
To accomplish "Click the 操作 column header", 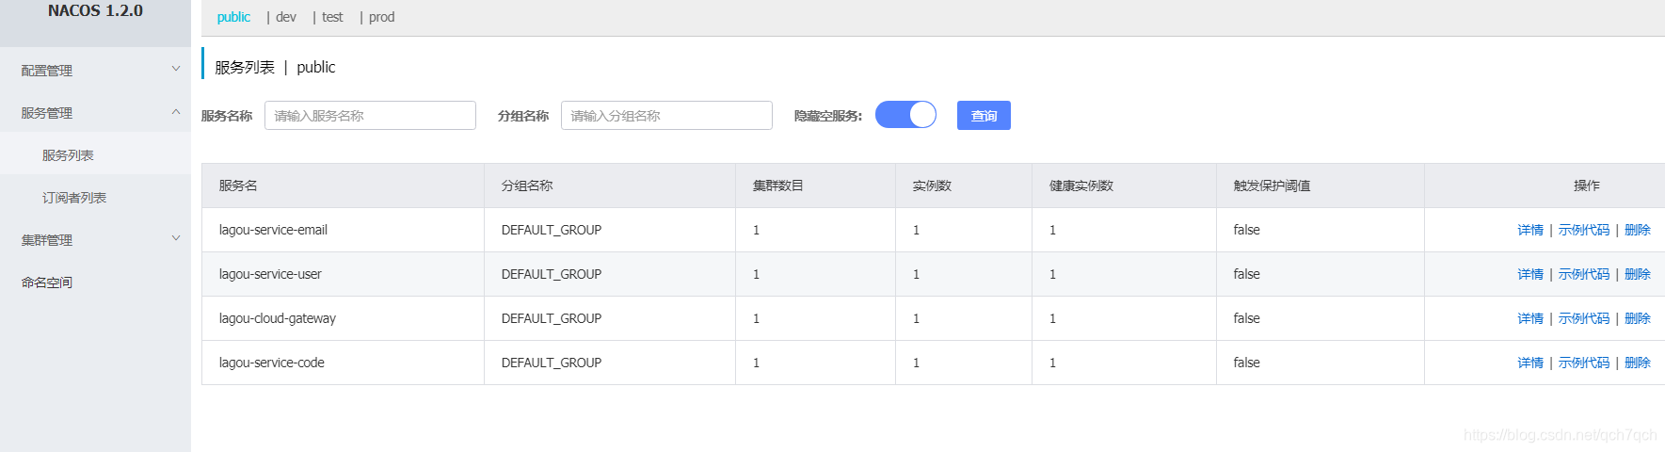I will pyautogui.click(x=1587, y=186).
